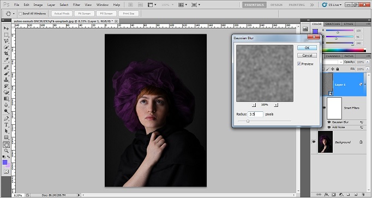
Task: Switch to Design workspace
Action: tap(277, 5)
